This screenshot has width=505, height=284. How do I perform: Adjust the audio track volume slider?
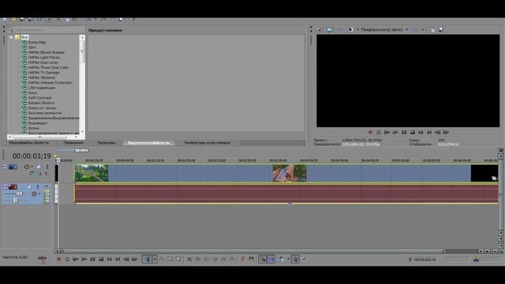(x=19, y=194)
